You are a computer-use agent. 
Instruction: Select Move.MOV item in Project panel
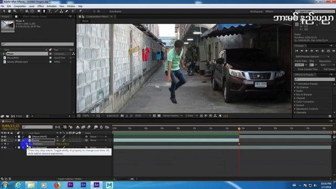click(x=13, y=58)
